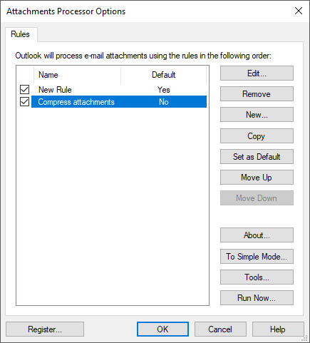310x343 pixels.
Task: Copy the selected rule
Action: coord(257,136)
